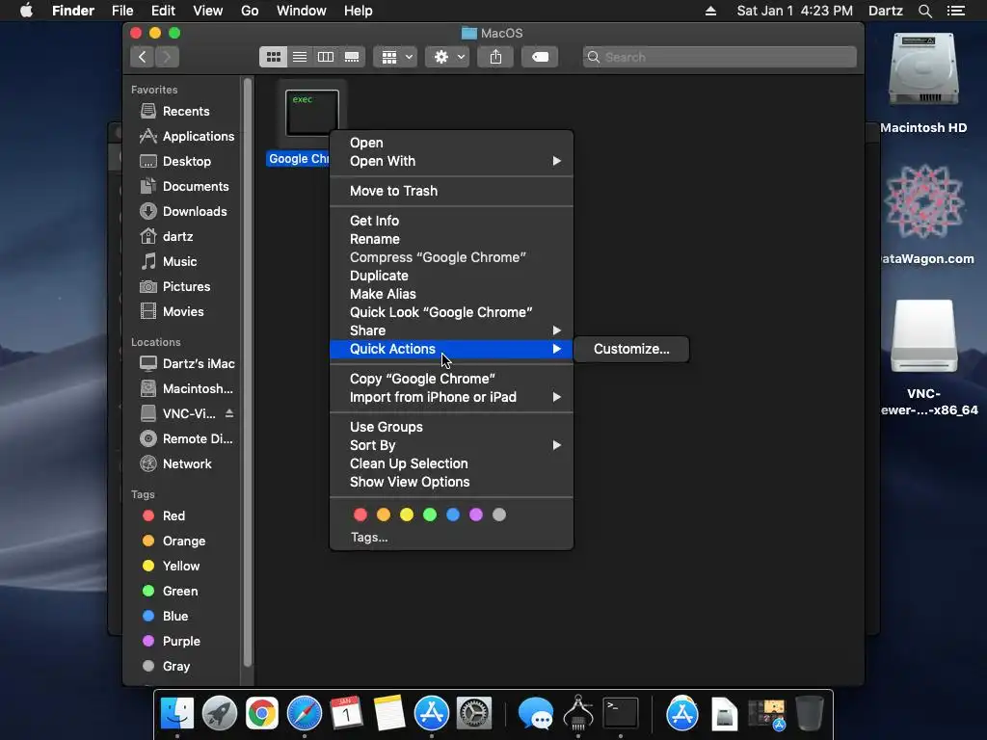The image size is (987, 740).
Task: Open Documents in sidebar
Action: 184,186
